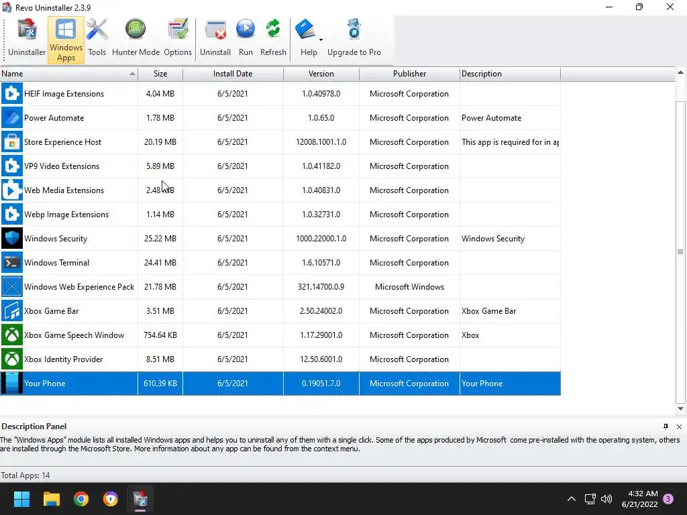Launch Google Chrome from the taskbar
This screenshot has width=687, height=515.
point(81,499)
